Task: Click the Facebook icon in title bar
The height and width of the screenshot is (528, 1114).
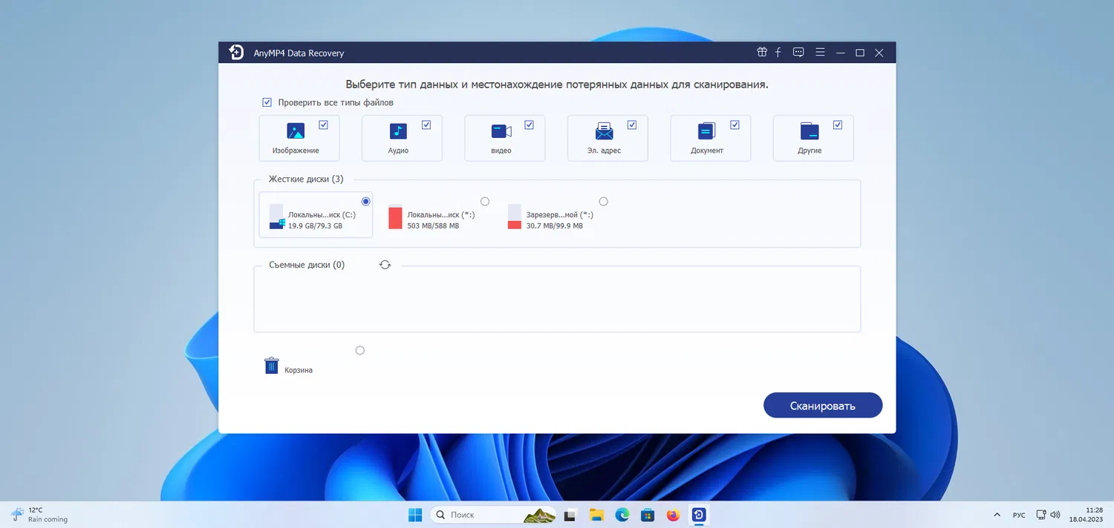Action: pos(778,52)
